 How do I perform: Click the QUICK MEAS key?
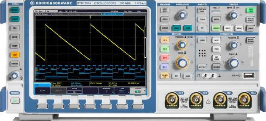165,10
